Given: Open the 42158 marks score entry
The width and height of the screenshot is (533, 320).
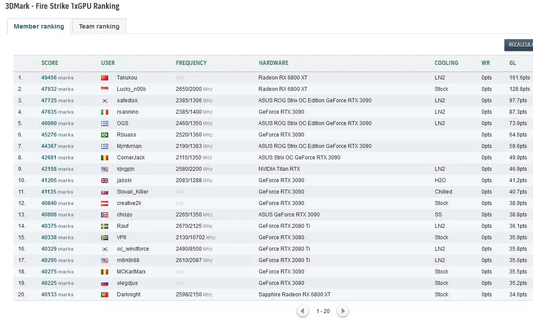Looking at the screenshot, I should 57,169.
